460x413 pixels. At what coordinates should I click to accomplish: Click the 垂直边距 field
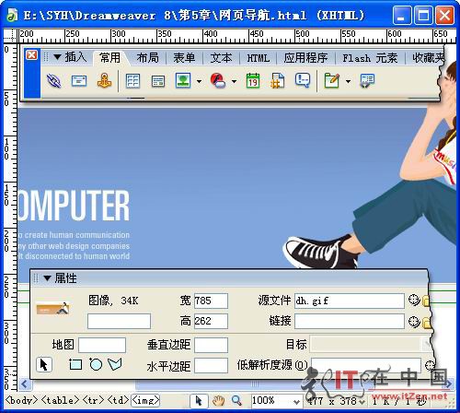[211, 345]
